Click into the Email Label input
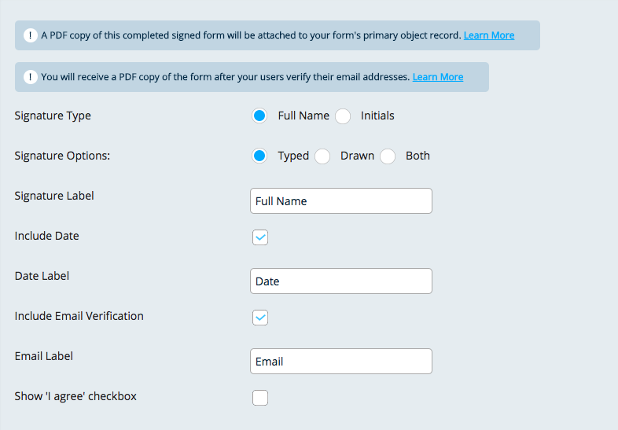The width and height of the screenshot is (618, 430). click(340, 362)
